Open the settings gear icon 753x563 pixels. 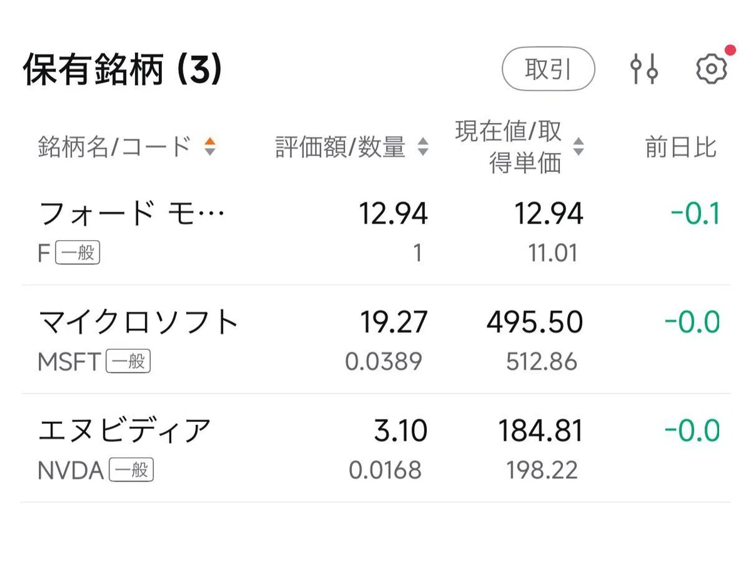click(x=712, y=69)
